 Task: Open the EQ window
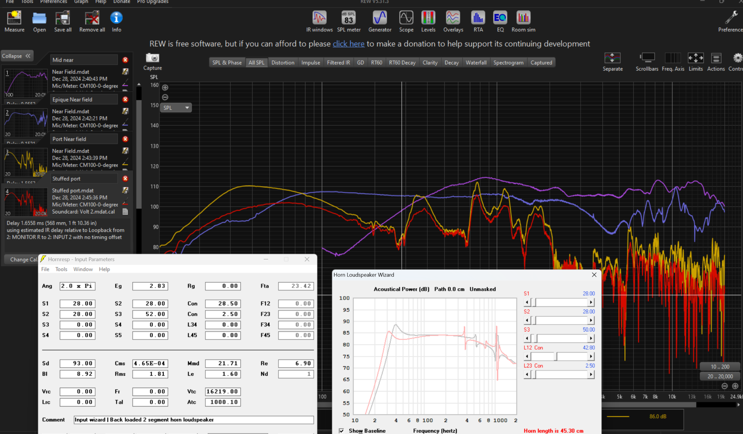pyautogui.click(x=500, y=18)
